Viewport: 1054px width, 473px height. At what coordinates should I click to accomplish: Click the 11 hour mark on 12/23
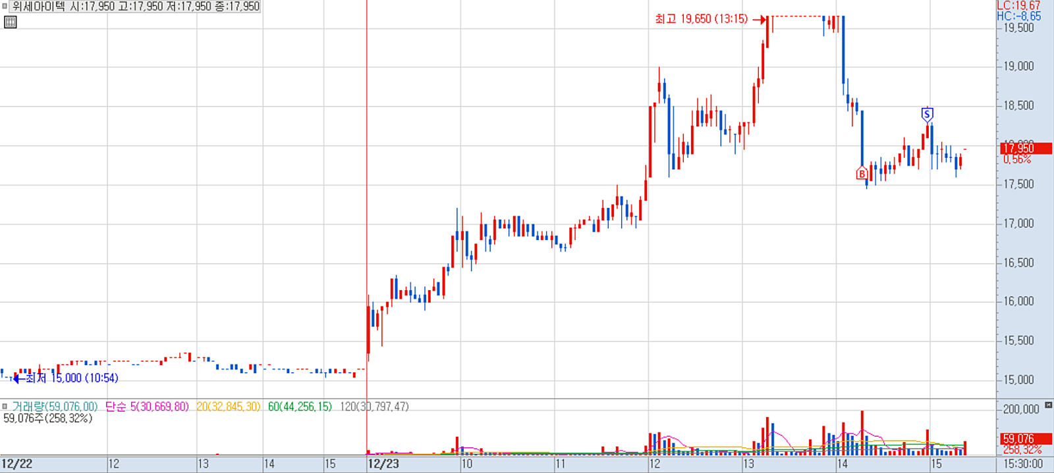(561, 464)
